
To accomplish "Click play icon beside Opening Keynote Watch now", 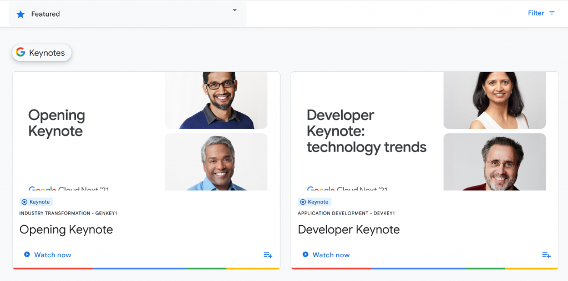I will point(27,254).
